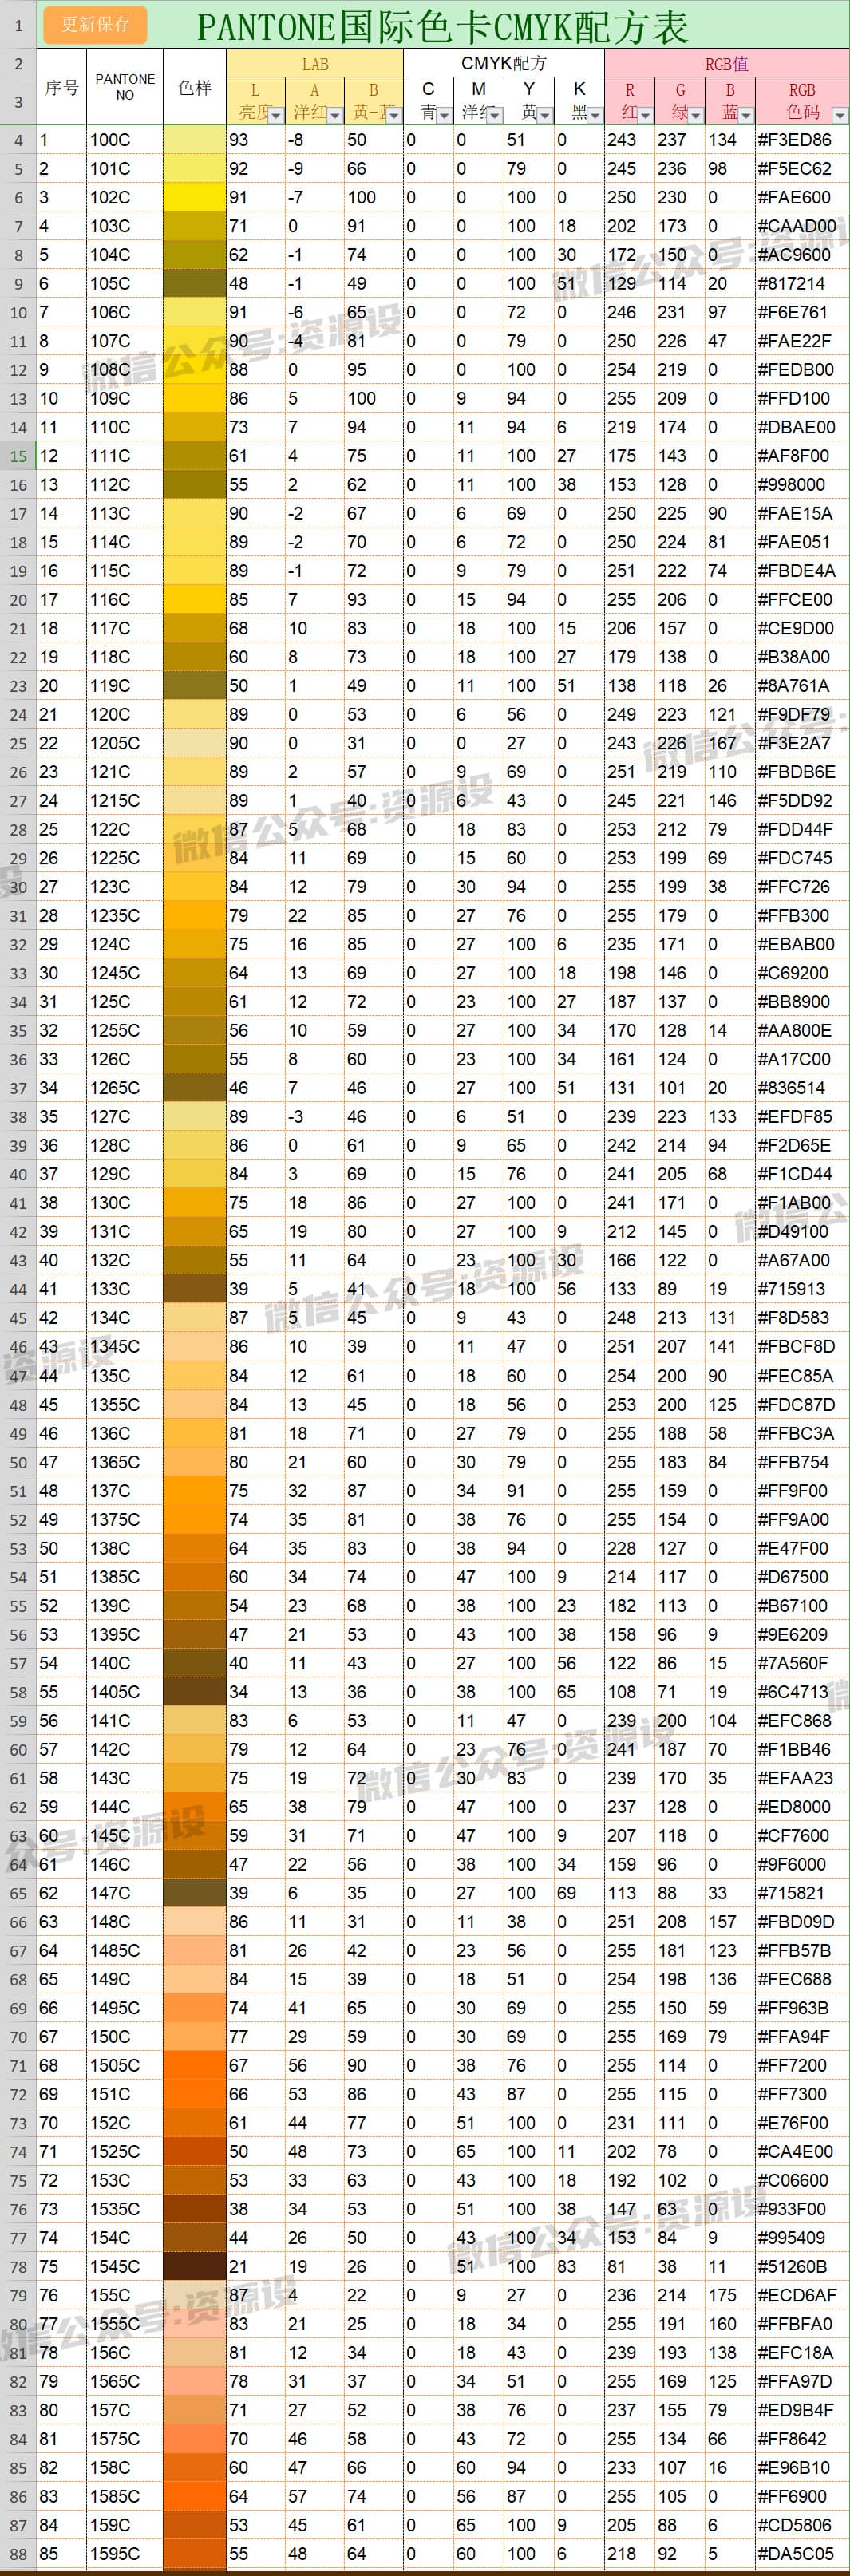The width and height of the screenshot is (850, 2576).
Task: Select row header number 72
Action: pyautogui.click(x=18, y=2094)
